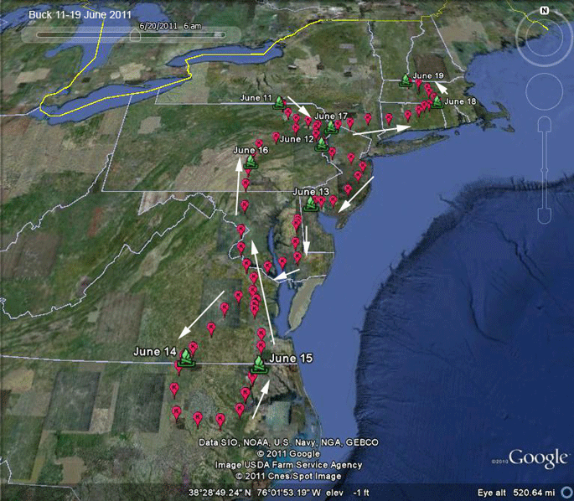
Task: Click the Look joystick compass ring
Action: 545,37
